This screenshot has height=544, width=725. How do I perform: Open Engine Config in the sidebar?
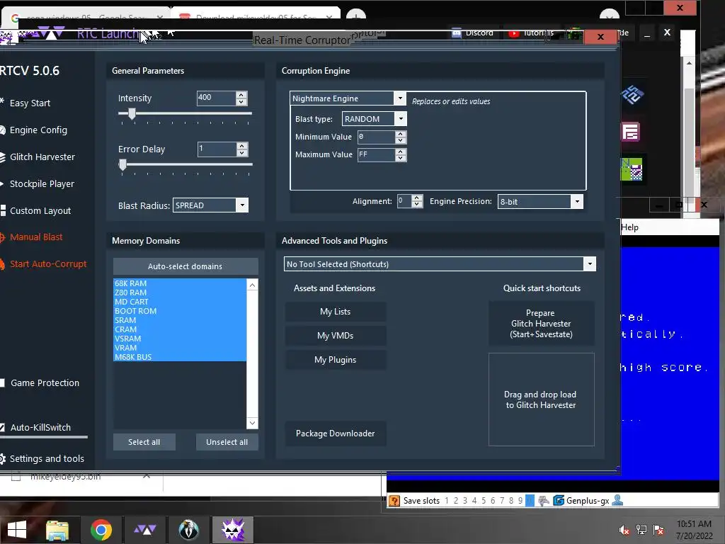(38, 130)
